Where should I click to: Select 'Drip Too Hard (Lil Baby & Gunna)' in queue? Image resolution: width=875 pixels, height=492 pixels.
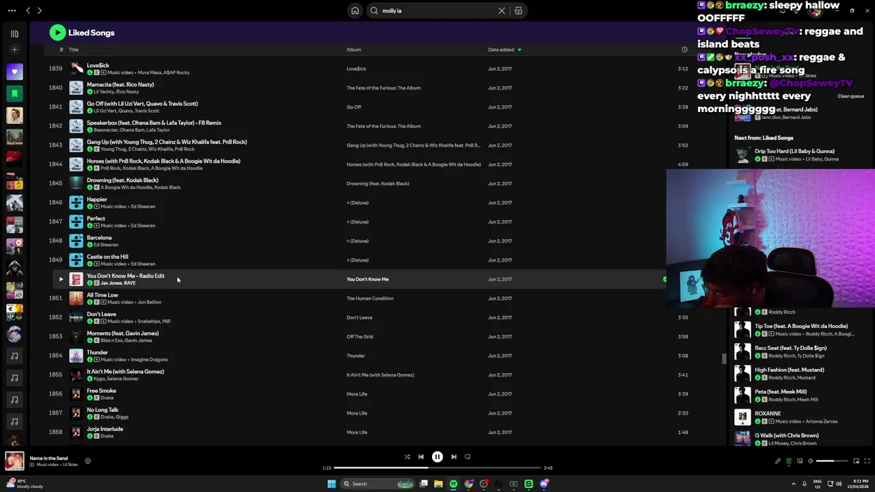(x=794, y=152)
